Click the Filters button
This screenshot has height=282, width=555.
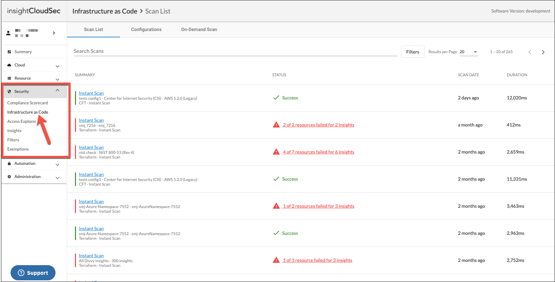(x=413, y=52)
